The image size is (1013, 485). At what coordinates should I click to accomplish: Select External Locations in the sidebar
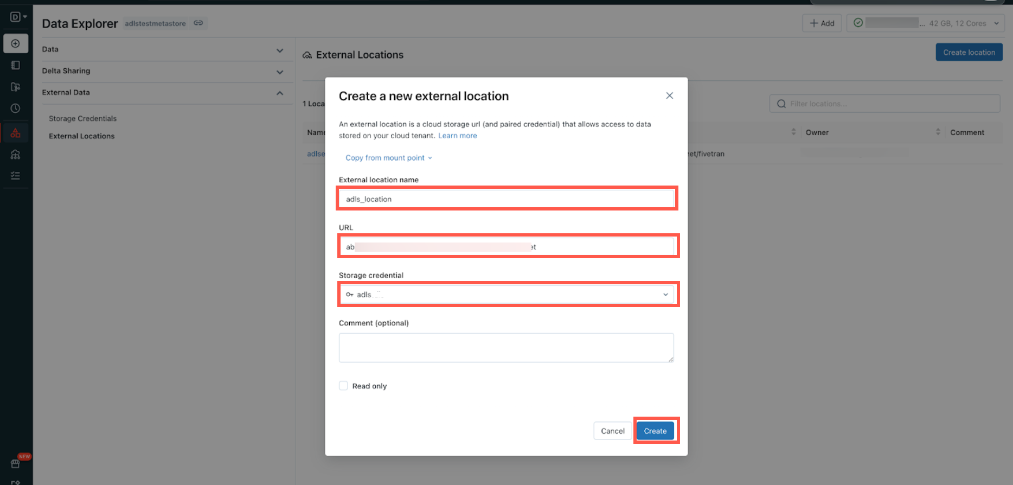81,136
